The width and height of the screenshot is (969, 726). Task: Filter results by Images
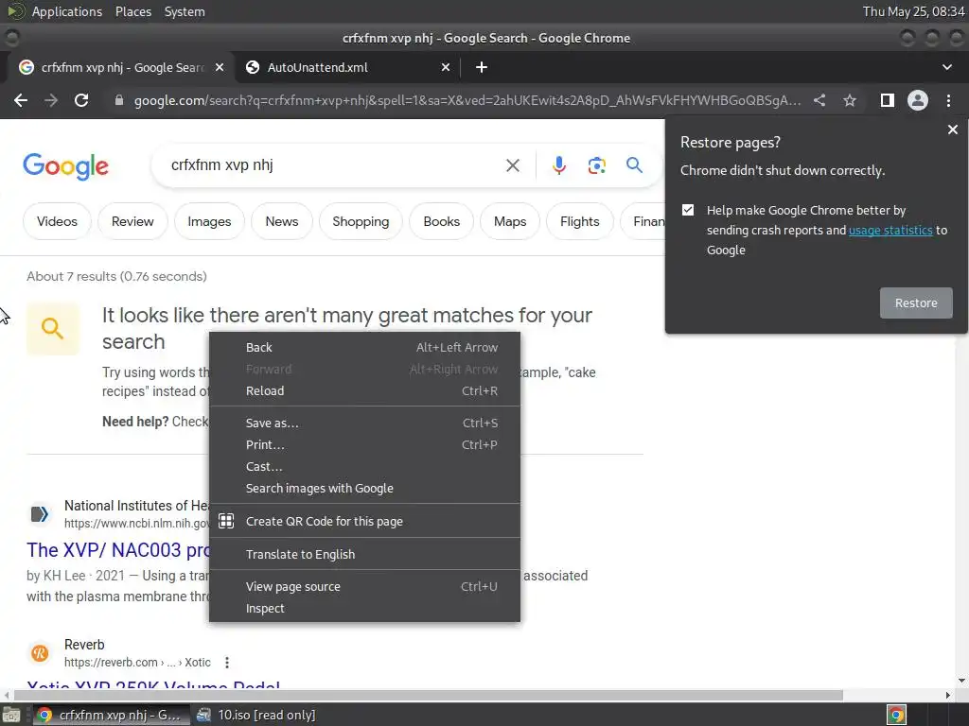coord(209,221)
